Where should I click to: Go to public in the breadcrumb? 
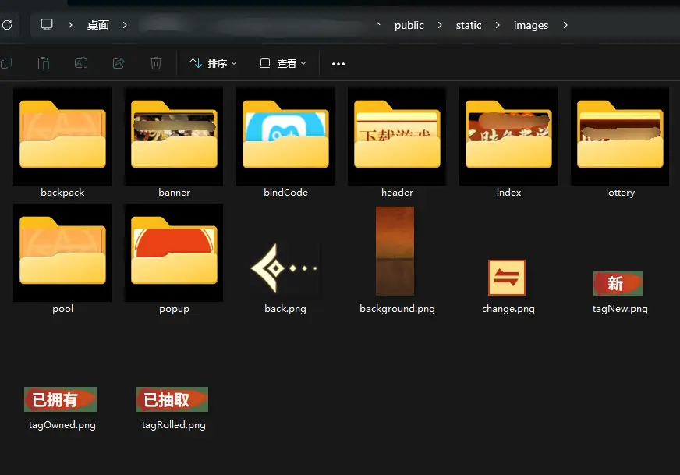pyautogui.click(x=409, y=25)
